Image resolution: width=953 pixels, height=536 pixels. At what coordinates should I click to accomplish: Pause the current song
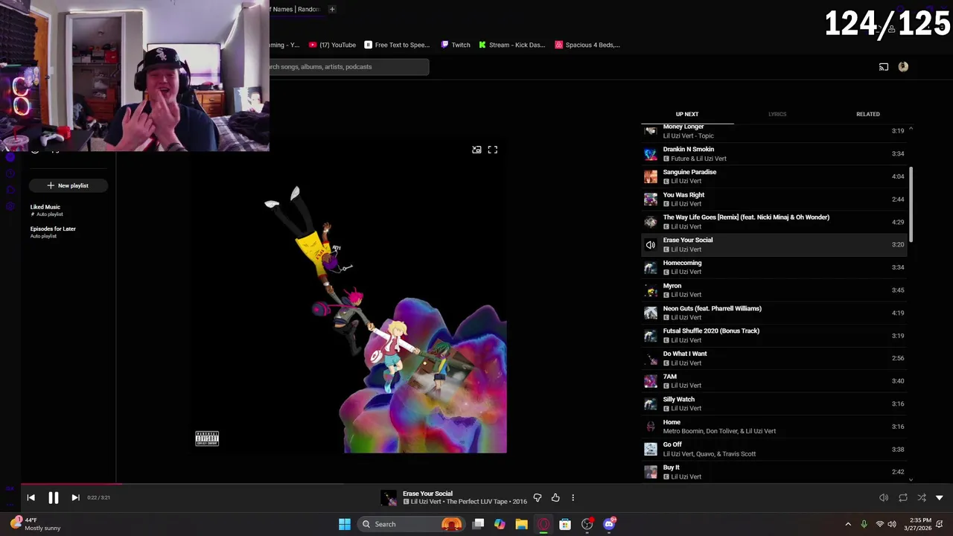(x=54, y=497)
